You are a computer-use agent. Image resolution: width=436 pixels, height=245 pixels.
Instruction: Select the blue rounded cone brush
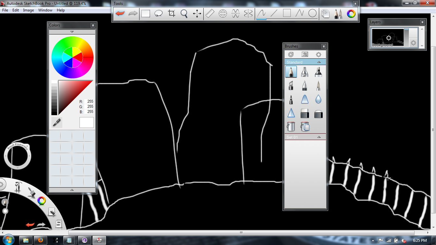305,99
